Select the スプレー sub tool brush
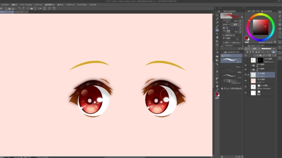The image size is (282, 158). [x=231, y=66]
